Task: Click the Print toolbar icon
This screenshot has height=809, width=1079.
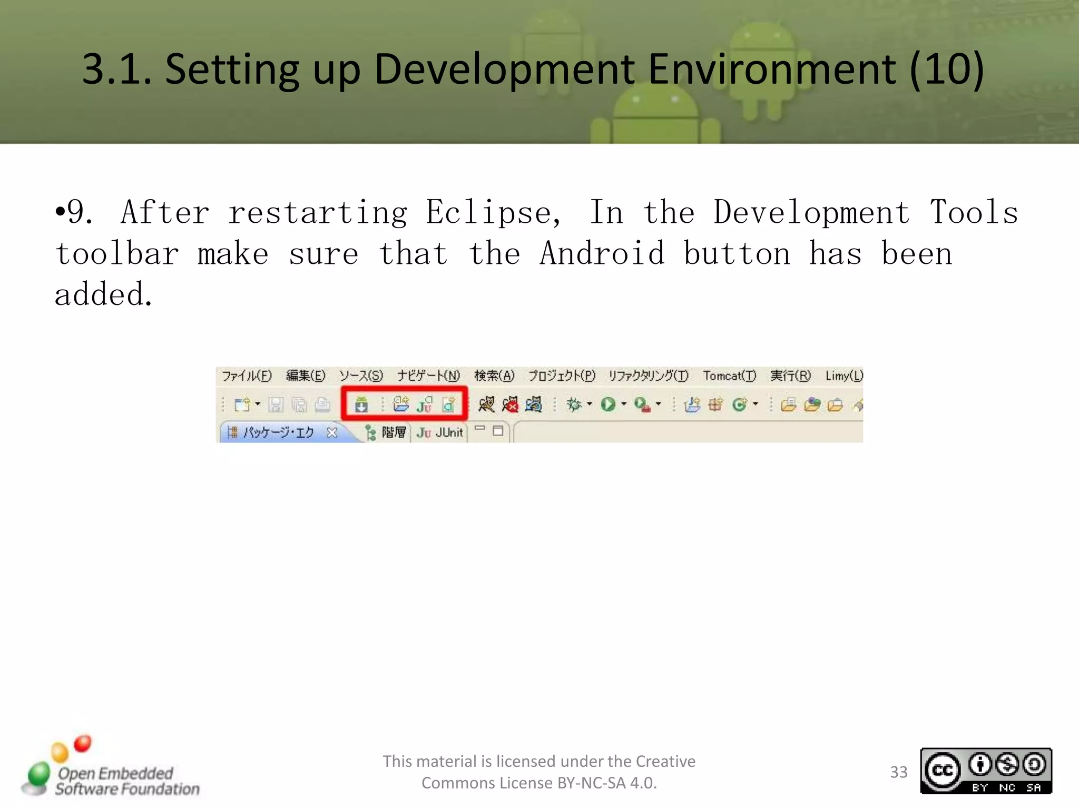Action: pos(322,404)
